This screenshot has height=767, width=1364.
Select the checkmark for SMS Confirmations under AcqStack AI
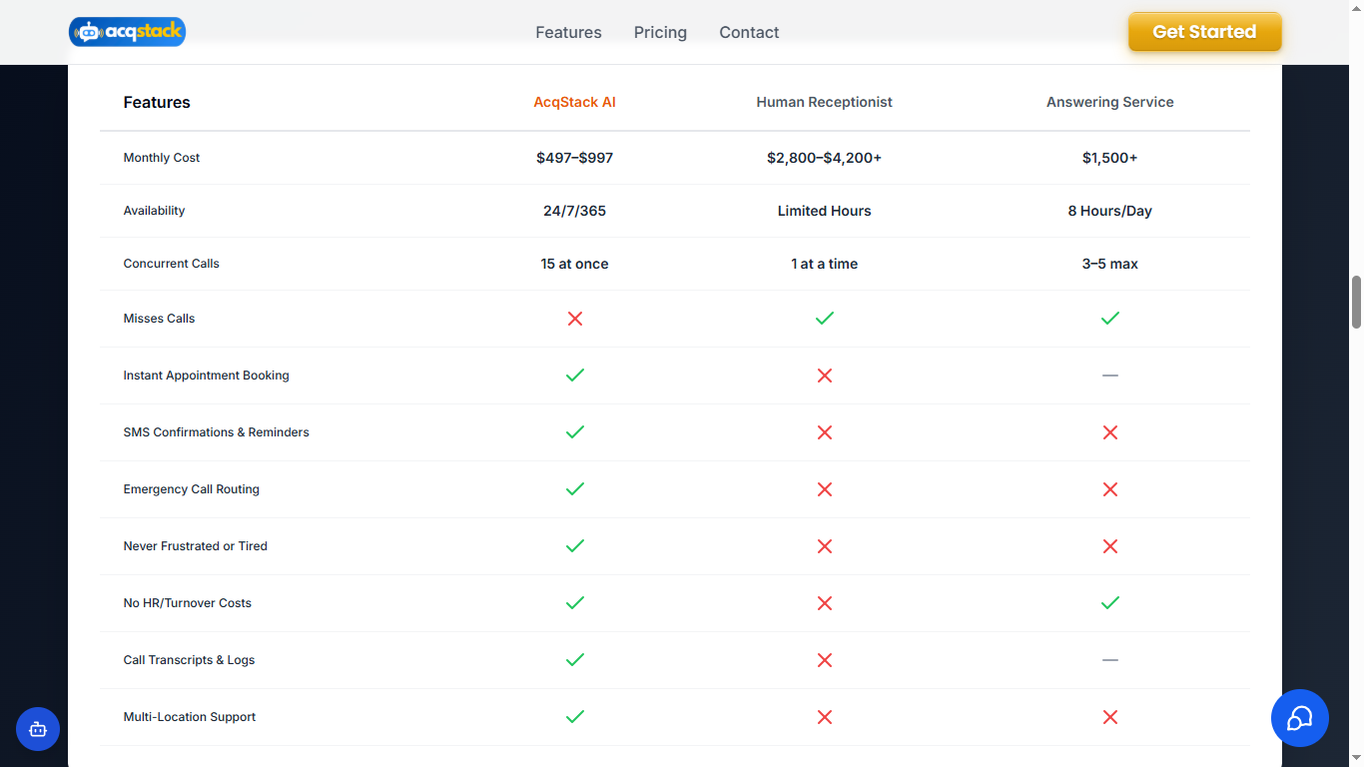(x=574, y=432)
